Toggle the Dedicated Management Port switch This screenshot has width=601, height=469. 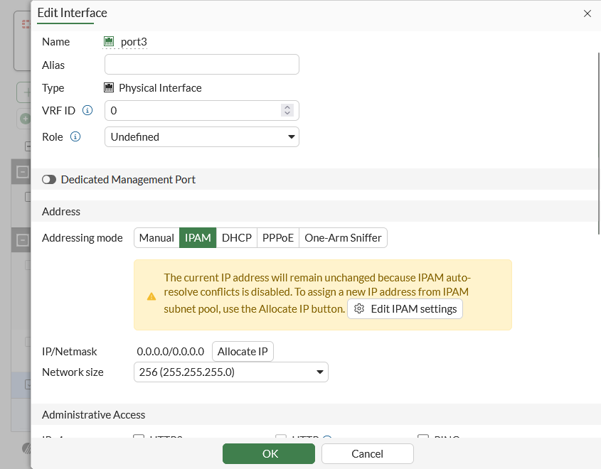coord(49,180)
